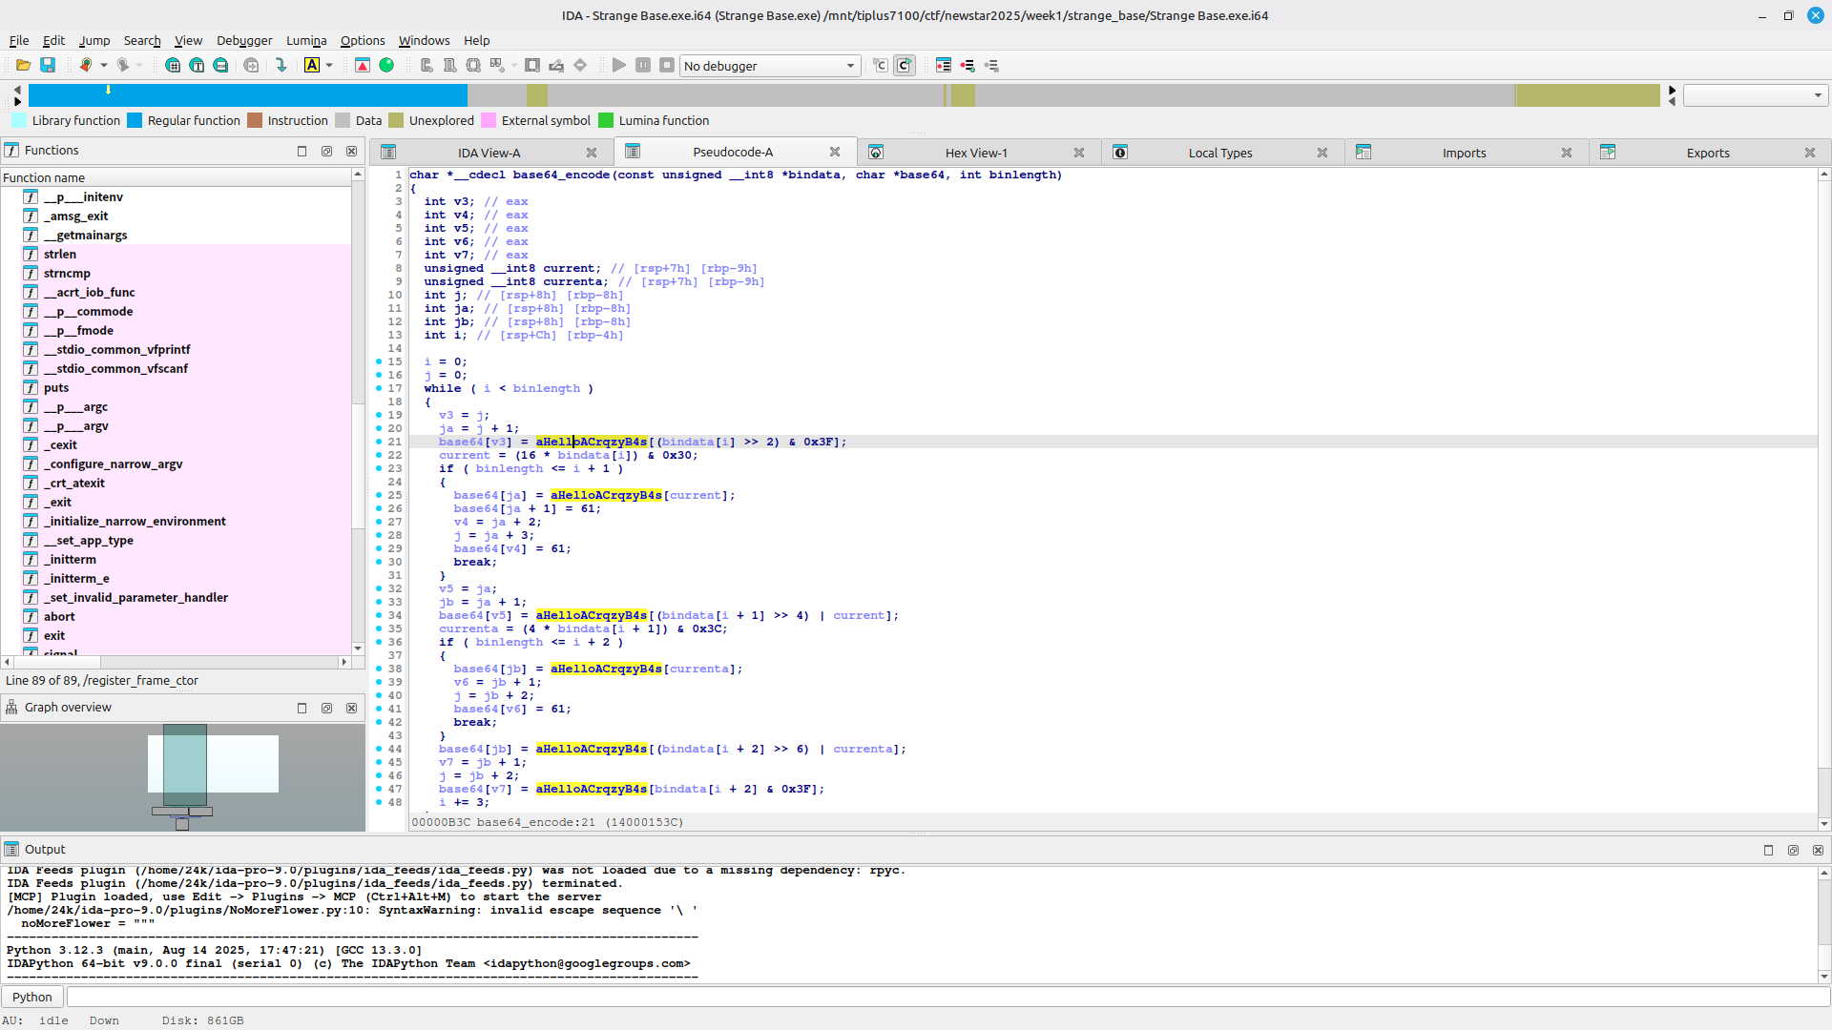
Task: Click the save database floppy icon
Action: (48, 65)
